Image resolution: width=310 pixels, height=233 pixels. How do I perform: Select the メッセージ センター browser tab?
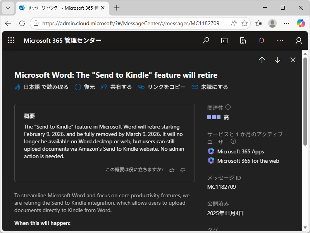pyautogui.click(x=62, y=8)
